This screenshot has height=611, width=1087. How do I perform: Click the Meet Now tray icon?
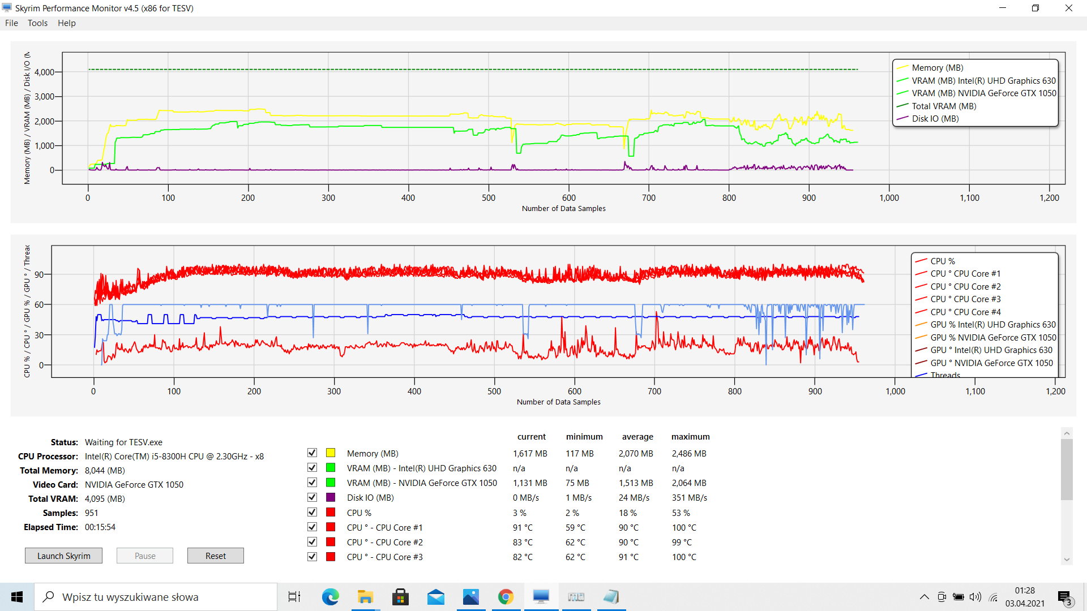coord(942,597)
